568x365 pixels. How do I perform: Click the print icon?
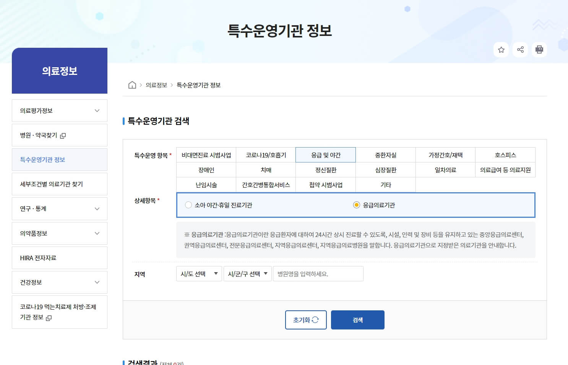click(539, 50)
